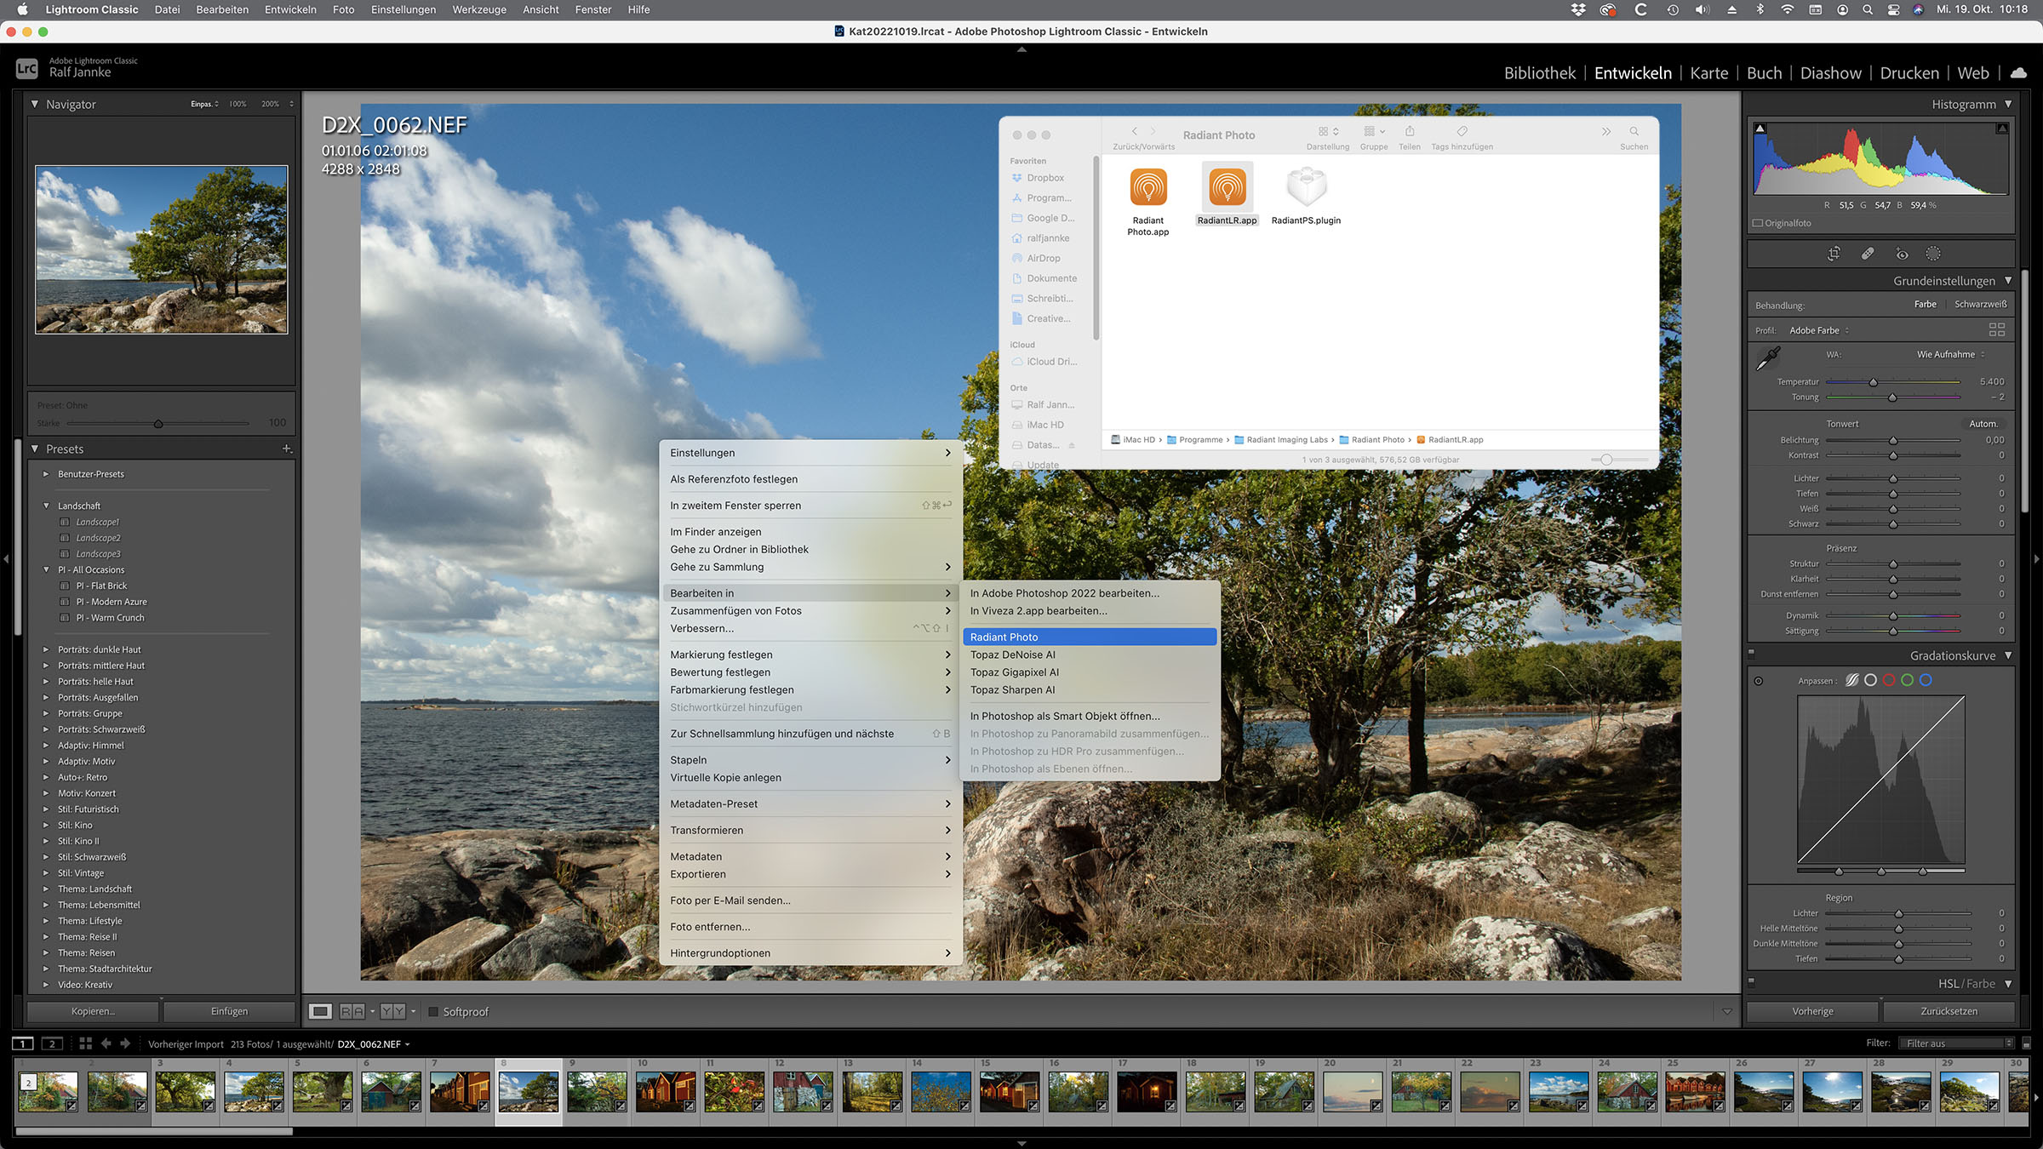Image resolution: width=2043 pixels, height=1149 pixels.
Task: Collapse the Navigator panel
Action: click(x=35, y=104)
